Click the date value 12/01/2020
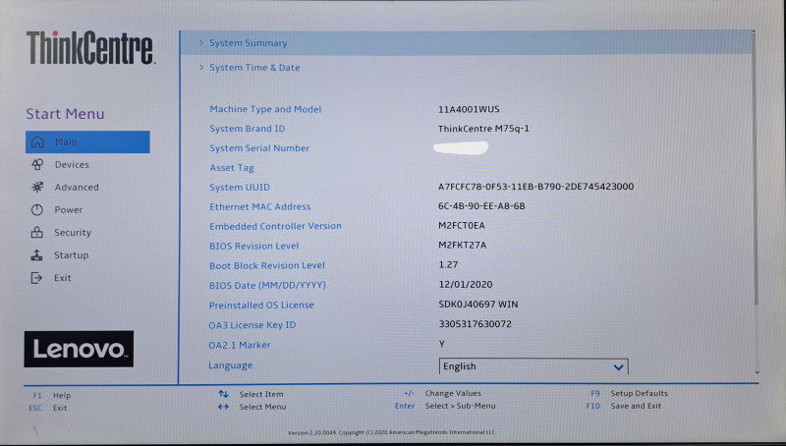The image size is (786, 446). [466, 284]
